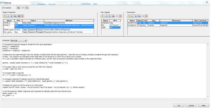Click the Type column header in Parameters
This screenshot has height=108, width=211.
(154, 21)
